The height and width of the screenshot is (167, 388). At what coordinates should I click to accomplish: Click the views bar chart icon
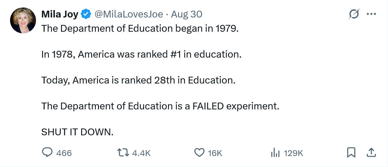tap(275, 153)
